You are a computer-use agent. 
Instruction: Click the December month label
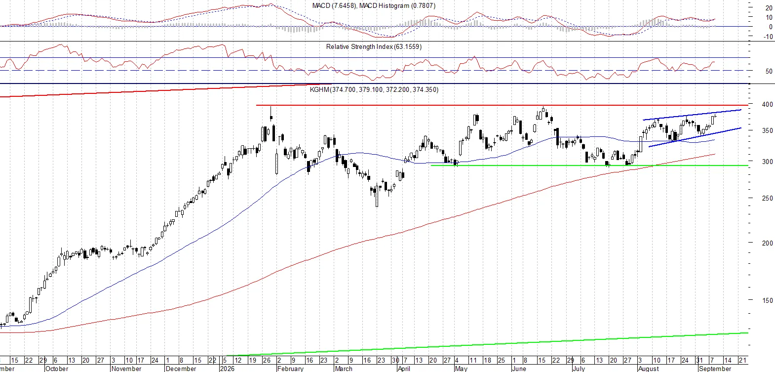click(181, 369)
